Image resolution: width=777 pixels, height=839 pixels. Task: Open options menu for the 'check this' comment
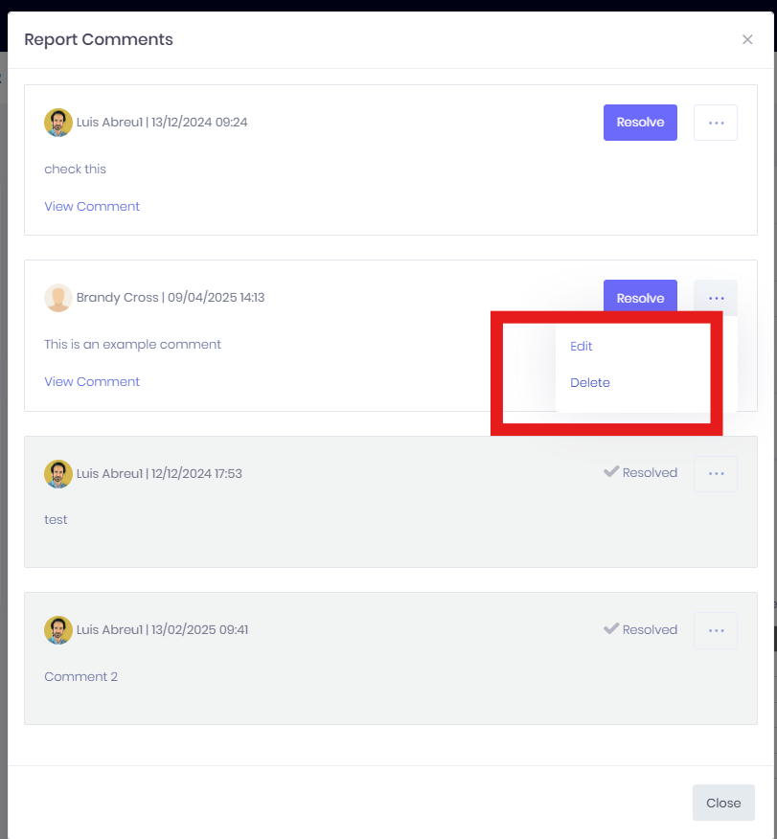click(x=716, y=123)
